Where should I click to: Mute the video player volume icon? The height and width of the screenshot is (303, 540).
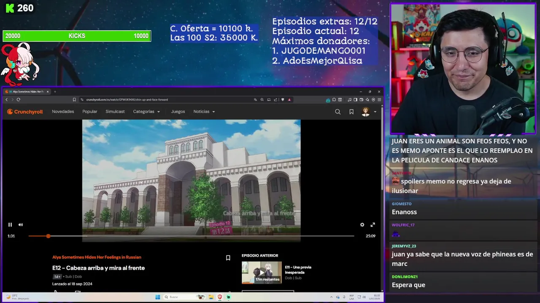21,225
